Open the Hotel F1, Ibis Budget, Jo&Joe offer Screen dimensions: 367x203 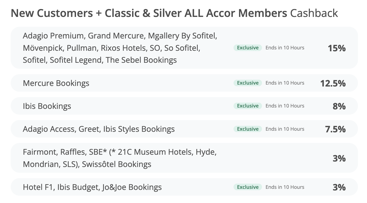(92, 187)
